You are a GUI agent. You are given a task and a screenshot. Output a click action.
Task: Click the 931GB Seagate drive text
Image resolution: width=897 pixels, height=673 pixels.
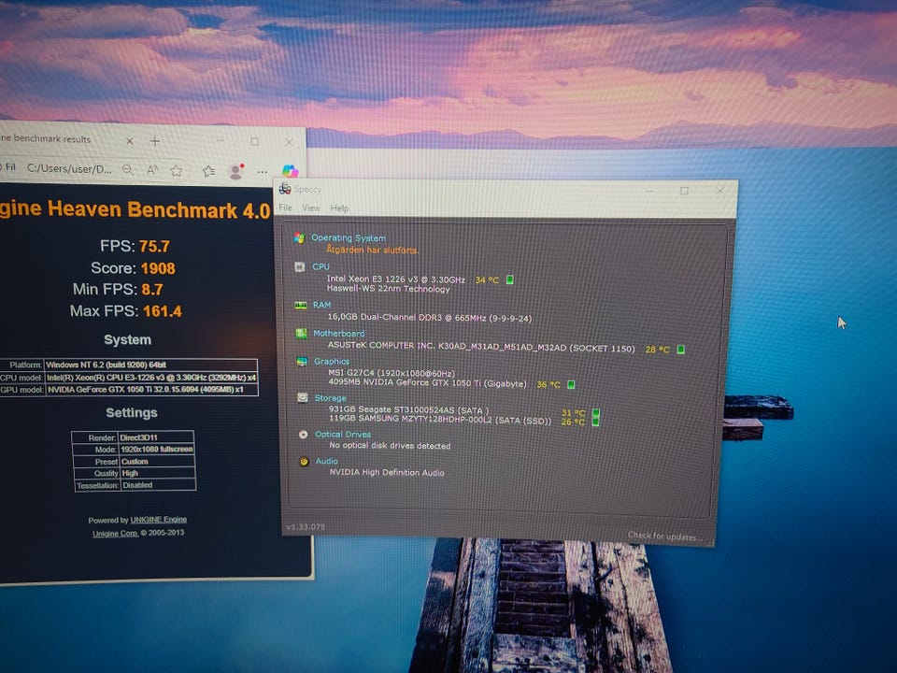point(408,409)
